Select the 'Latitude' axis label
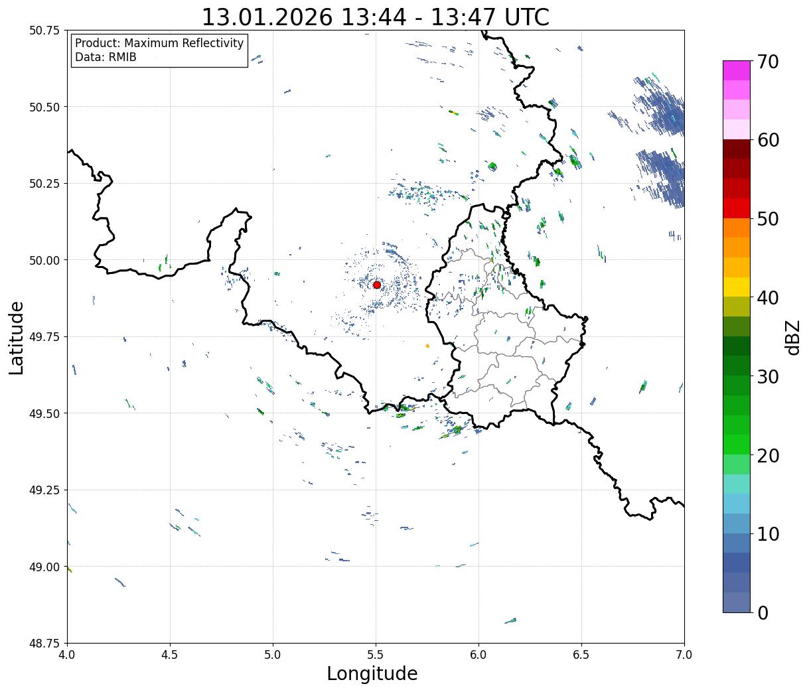809x690 pixels. 17,338
